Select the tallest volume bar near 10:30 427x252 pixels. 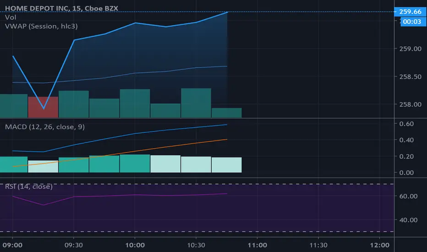coord(196,103)
